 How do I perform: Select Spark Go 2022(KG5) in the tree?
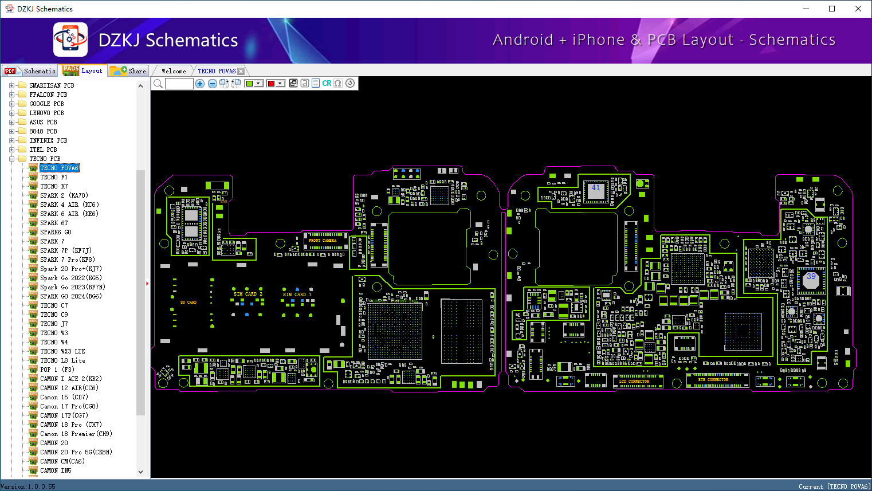pos(71,278)
